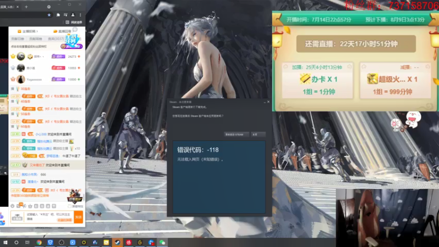439x247 pixels.
Task: Switch to the 贵宾(3037) tab
Action: click(x=56, y=38)
